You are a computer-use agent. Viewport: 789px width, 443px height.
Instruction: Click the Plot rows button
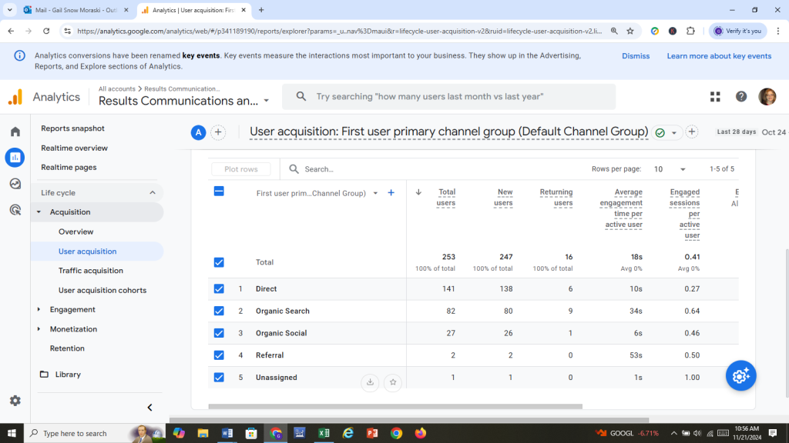point(241,169)
